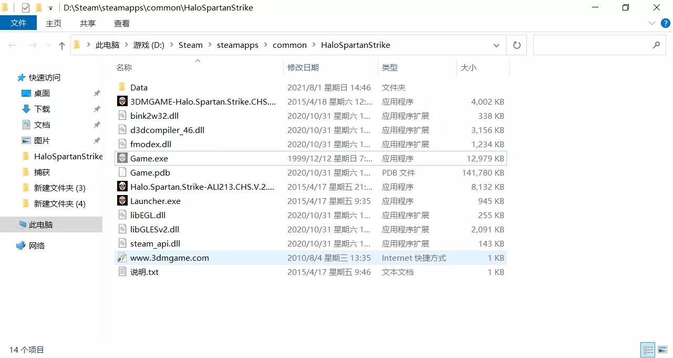Open recent locations dropdown arrow
This screenshot has height=358, width=673.
(x=47, y=46)
